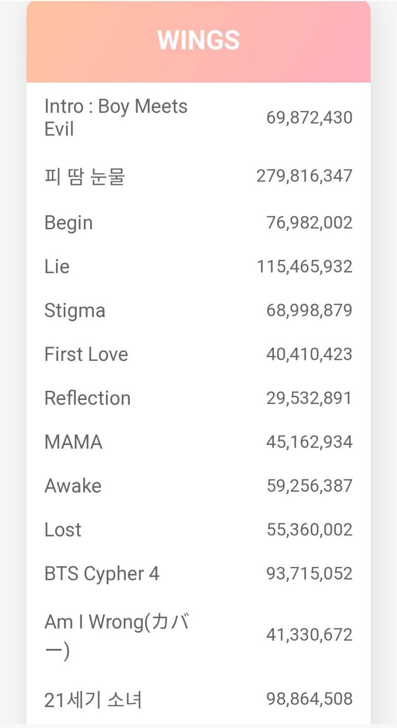Tap the WINGS album header
397x728 pixels.
point(198,40)
